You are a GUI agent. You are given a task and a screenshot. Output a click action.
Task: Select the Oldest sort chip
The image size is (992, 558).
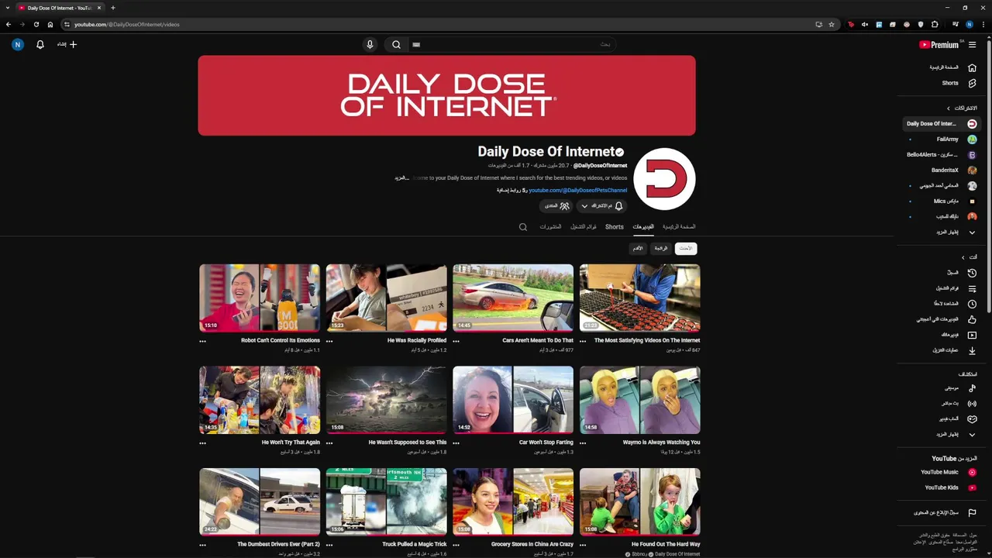(637, 248)
